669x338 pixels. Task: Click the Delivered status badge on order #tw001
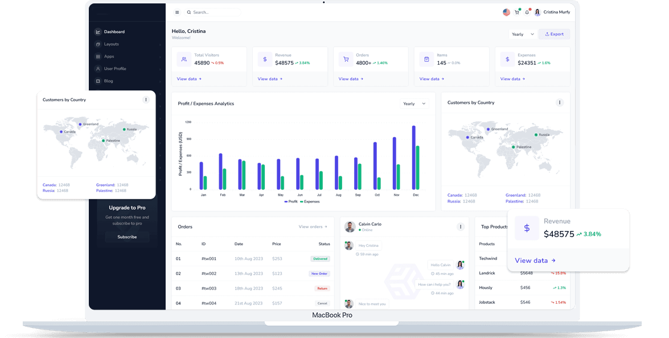[x=320, y=258]
